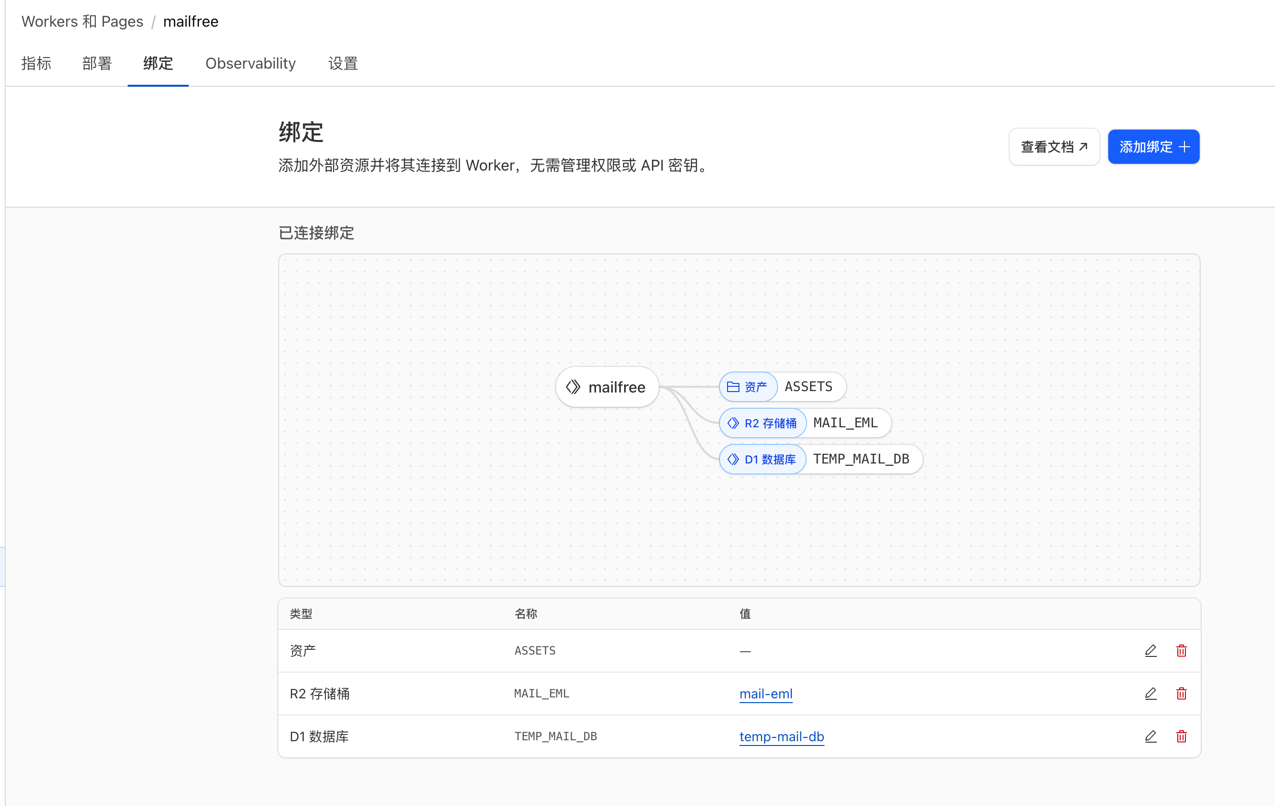Open 查看文档 documentation button
This screenshot has width=1275, height=806.
pos(1054,147)
